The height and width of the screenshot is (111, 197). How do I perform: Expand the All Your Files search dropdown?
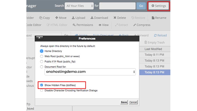pyautogui.click(x=80, y=6)
